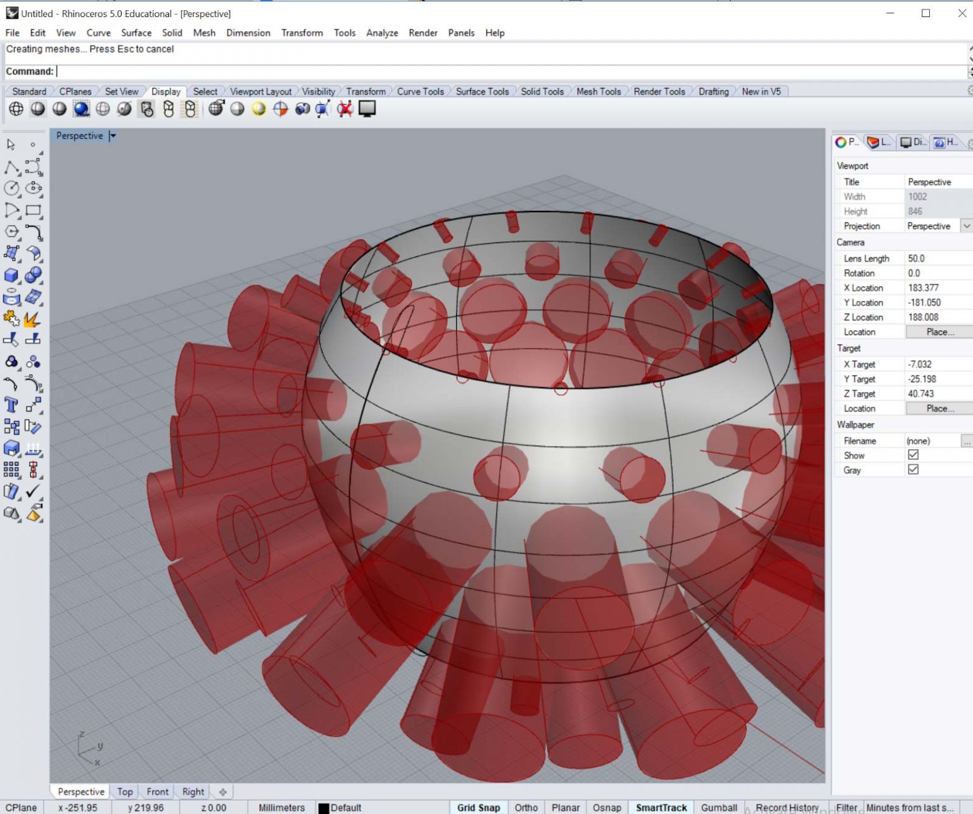Click the capture viewport to file icon
This screenshot has height=814, width=973.
366,108
